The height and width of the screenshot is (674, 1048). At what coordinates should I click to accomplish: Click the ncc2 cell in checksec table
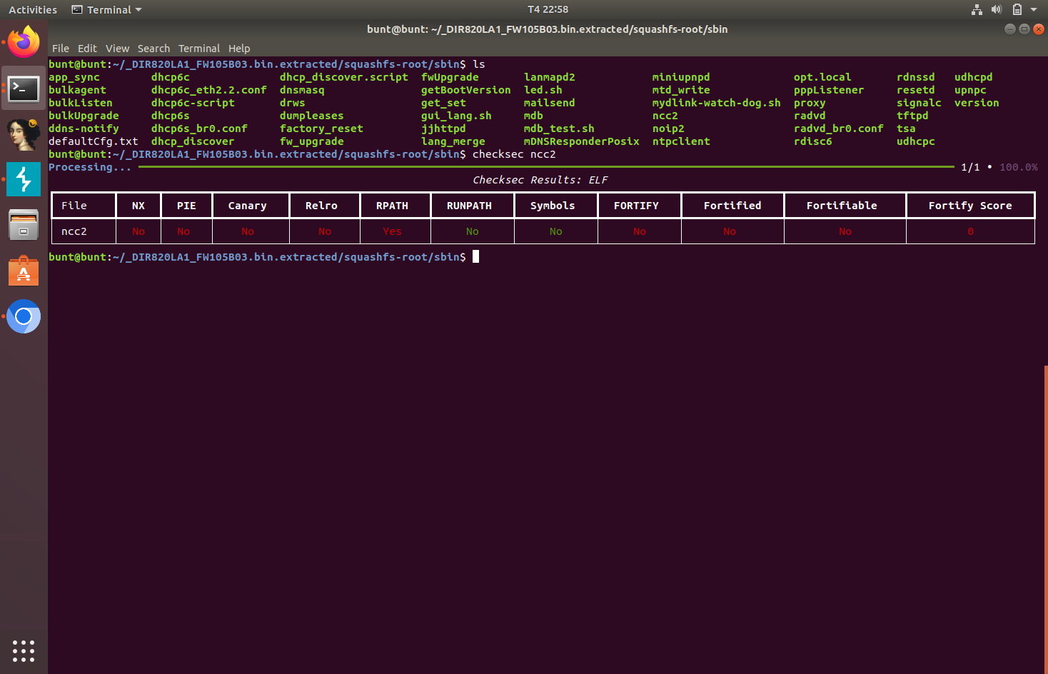pos(74,231)
